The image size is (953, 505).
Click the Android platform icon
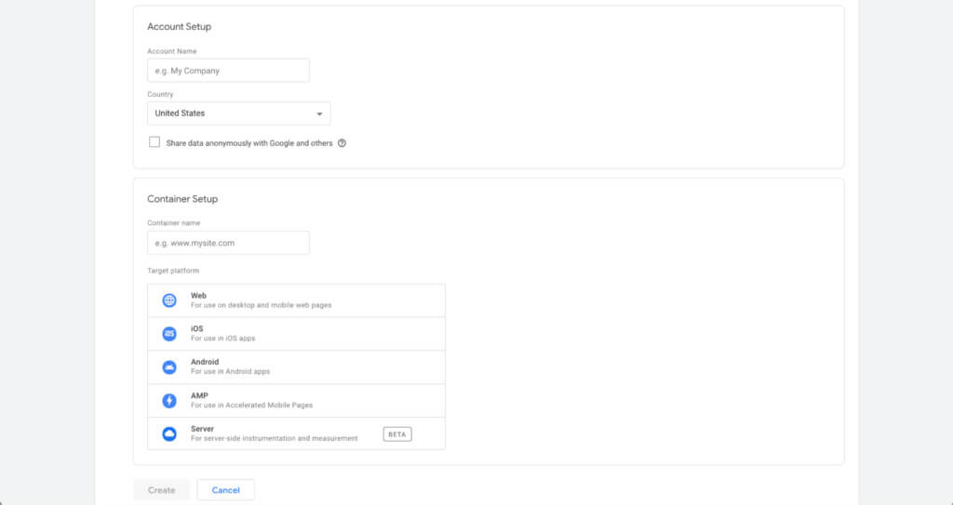click(x=169, y=367)
